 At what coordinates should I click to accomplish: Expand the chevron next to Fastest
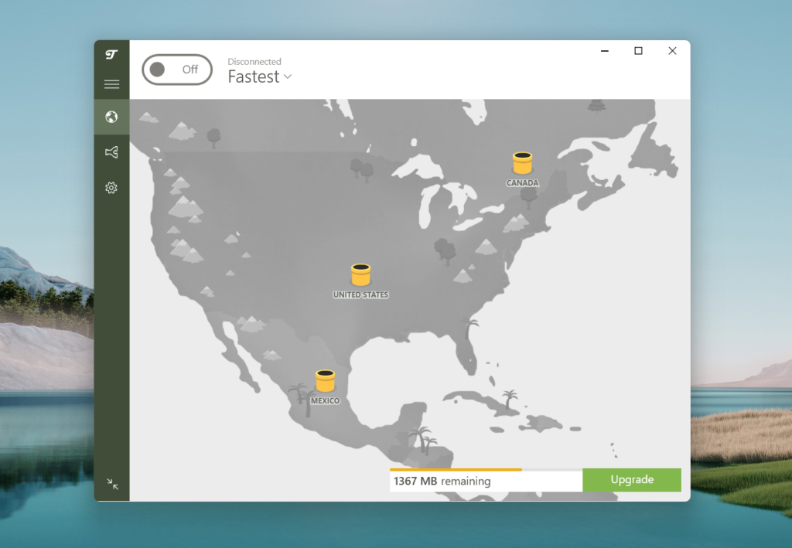point(287,77)
